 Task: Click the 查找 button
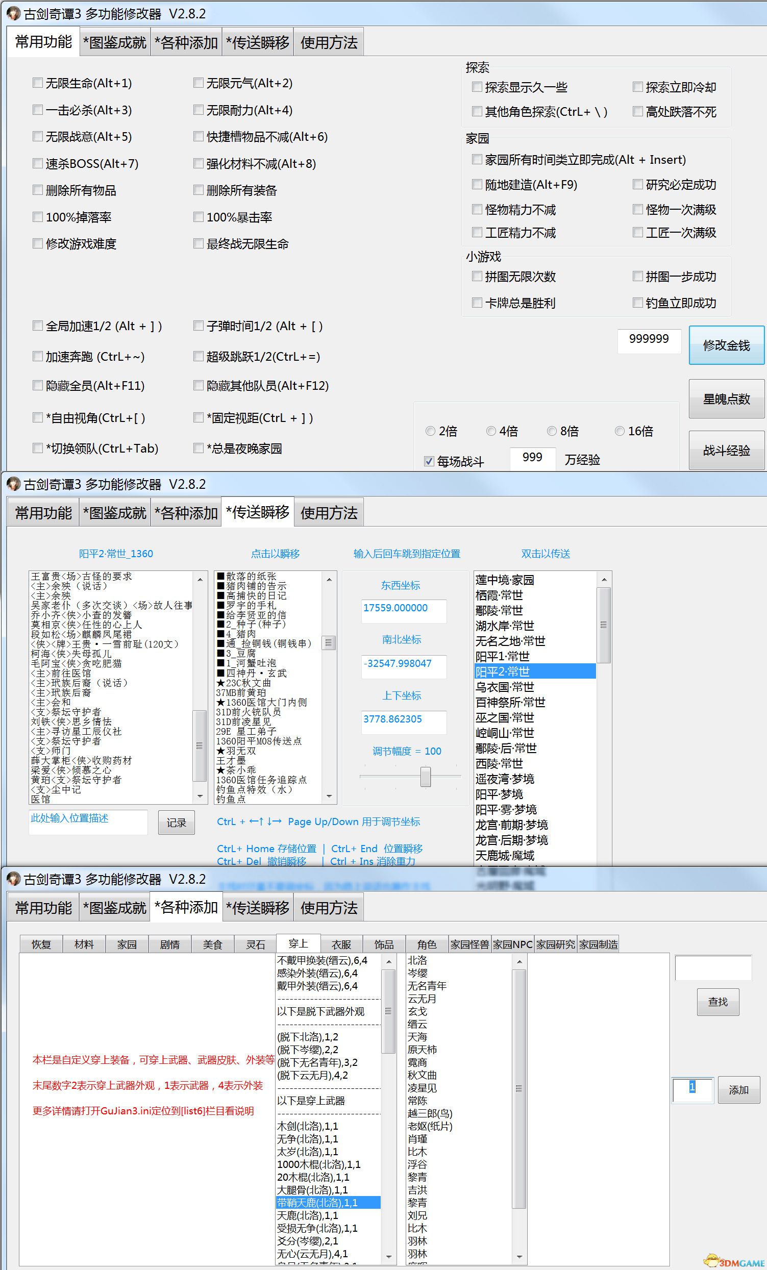pyautogui.click(x=718, y=1002)
